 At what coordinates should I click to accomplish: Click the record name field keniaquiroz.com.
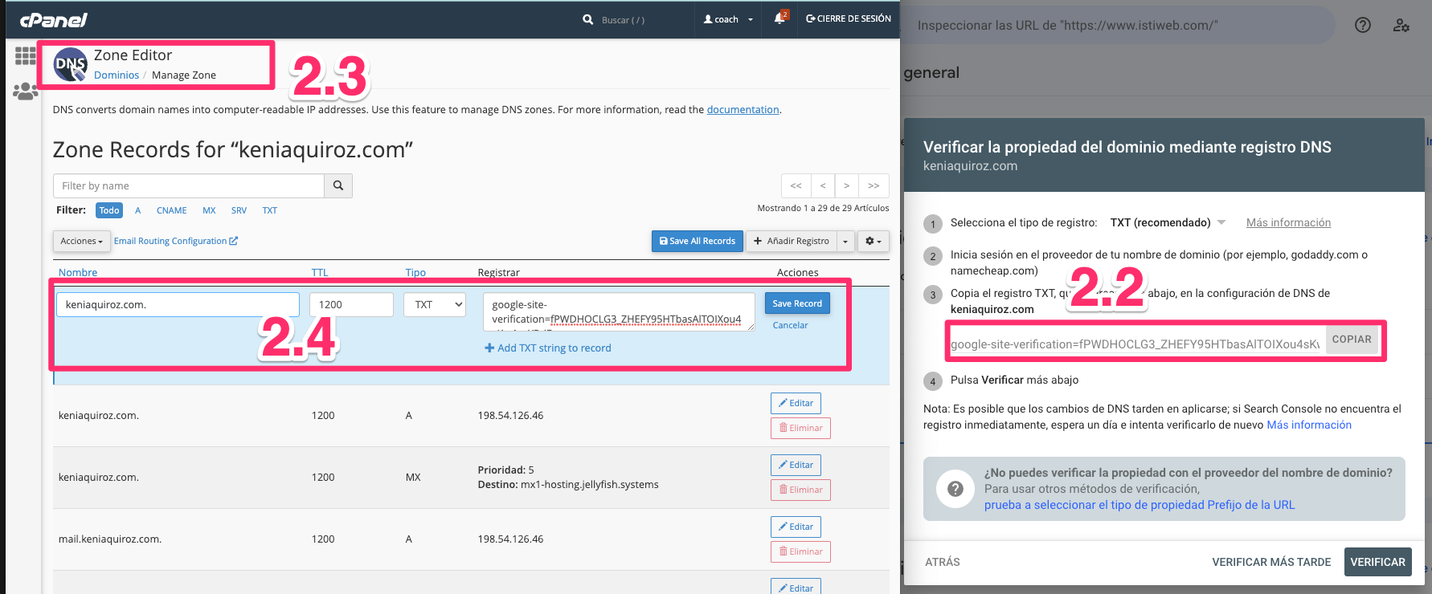pyautogui.click(x=178, y=304)
